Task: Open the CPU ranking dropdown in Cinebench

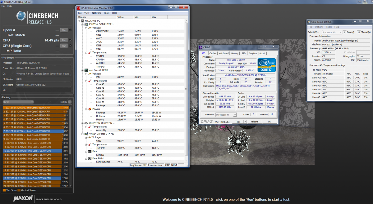Action: click(18, 102)
